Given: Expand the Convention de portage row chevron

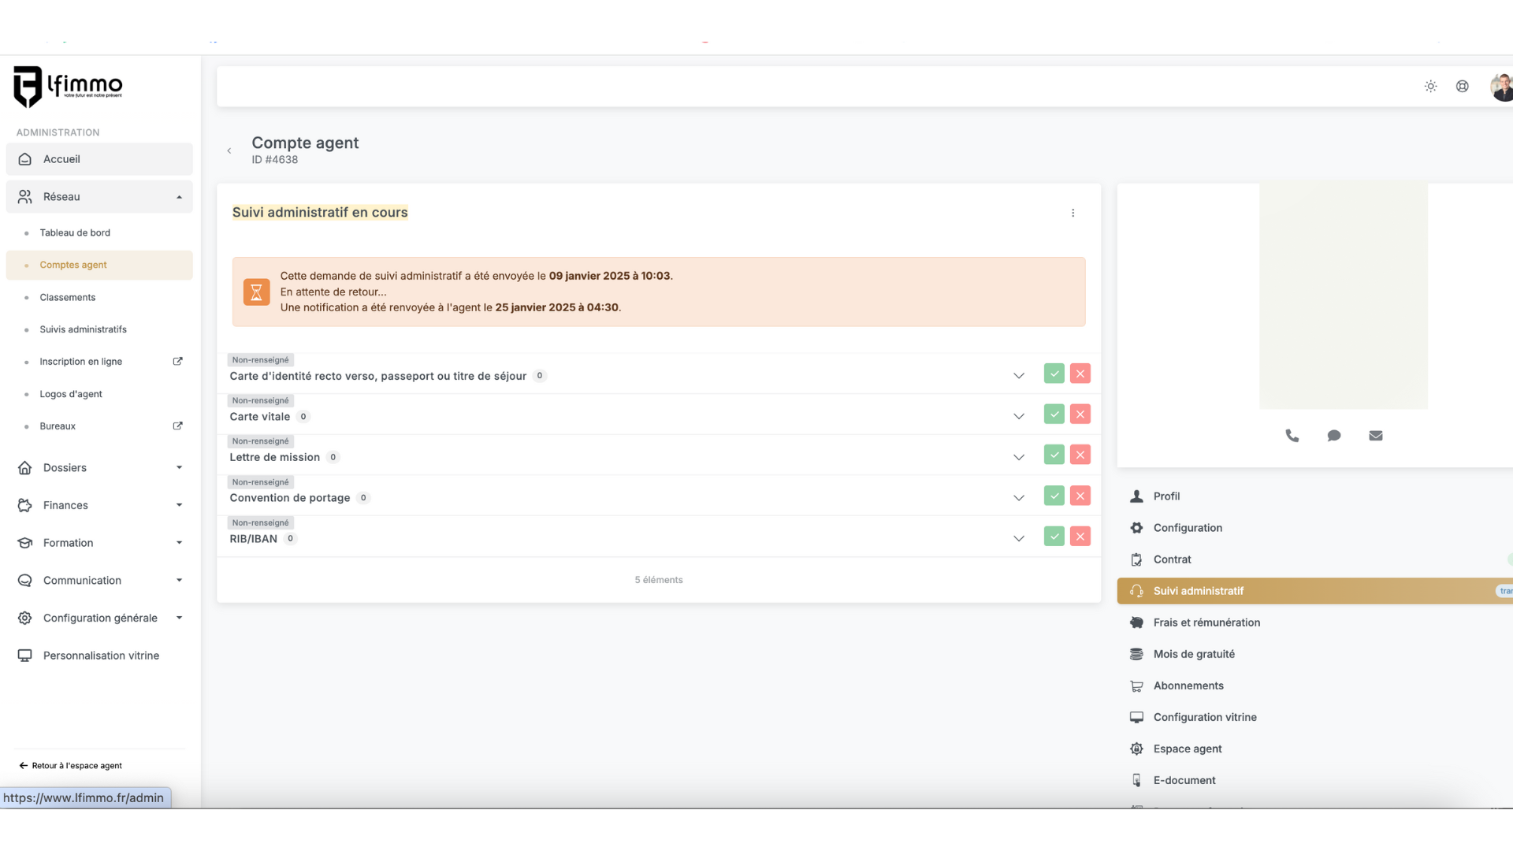Looking at the screenshot, I should [x=1018, y=498].
